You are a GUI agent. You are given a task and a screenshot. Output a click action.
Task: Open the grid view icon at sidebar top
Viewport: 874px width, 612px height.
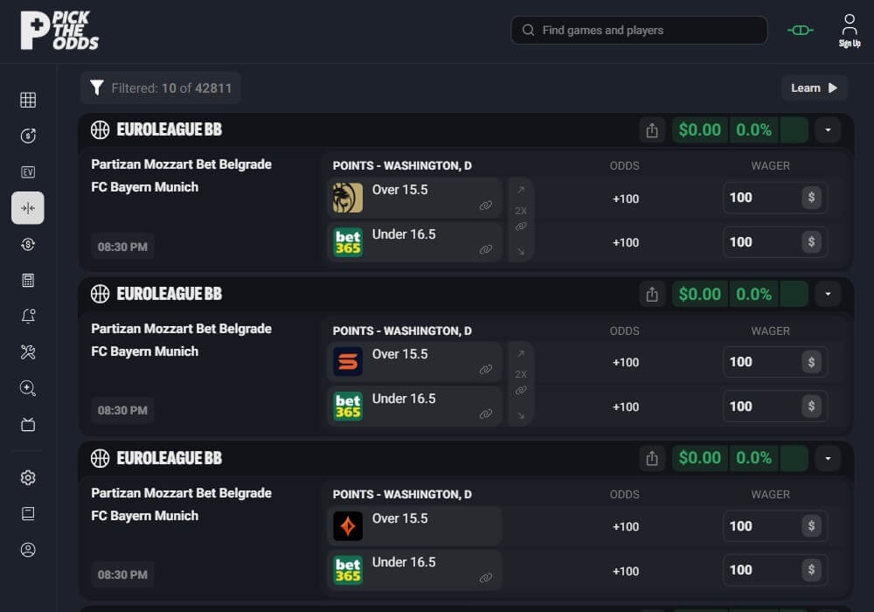click(27, 100)
